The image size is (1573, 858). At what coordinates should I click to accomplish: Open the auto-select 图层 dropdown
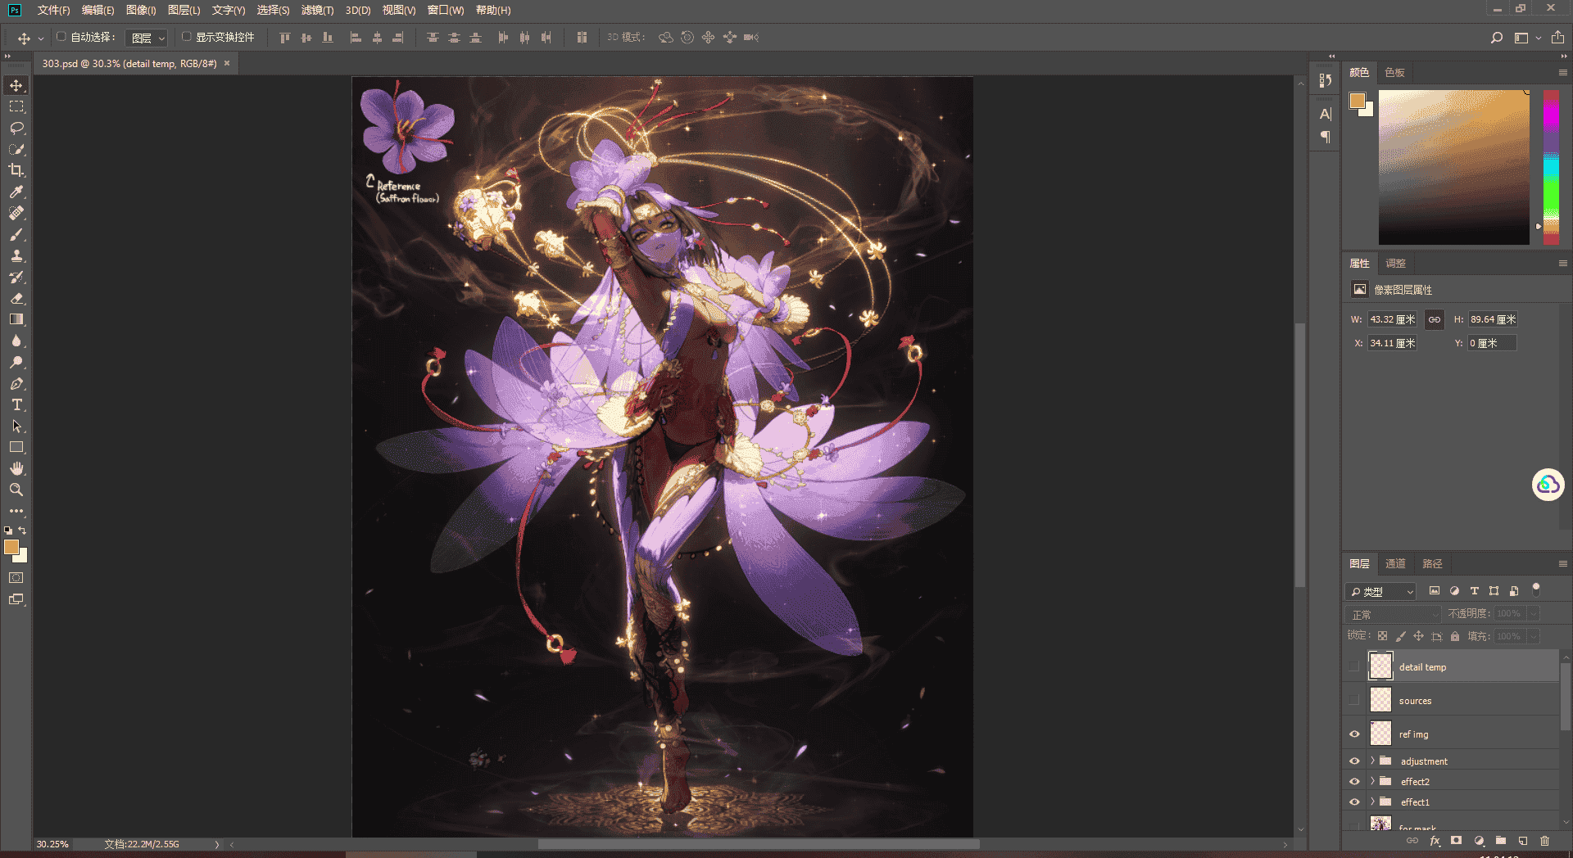click(x=147, y=38)
